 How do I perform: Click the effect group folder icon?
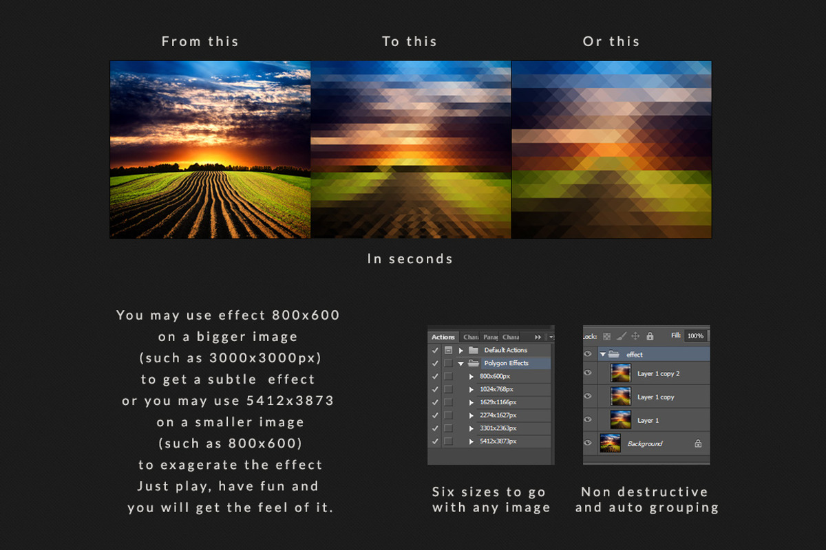pos(613,354)
